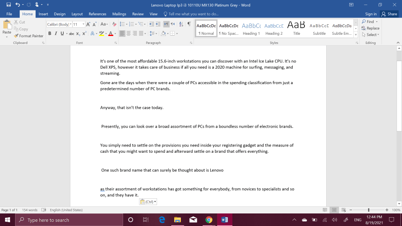Viewport: 402px width, 226px height.
Task: Click the Copy button
Action: coord(21,29)
